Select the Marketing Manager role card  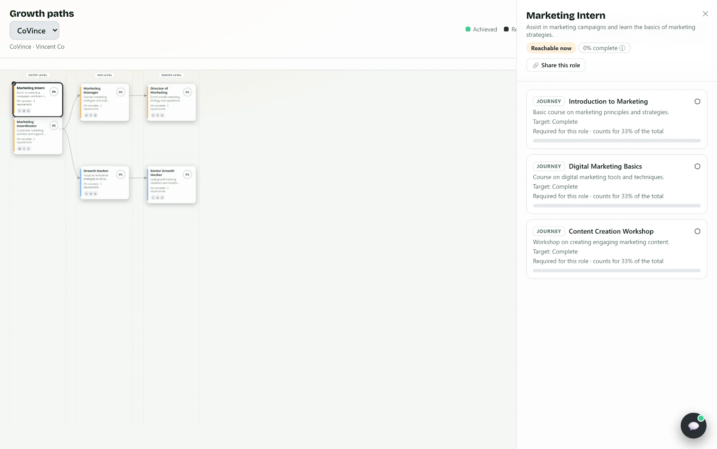click(x=105, y=102)
